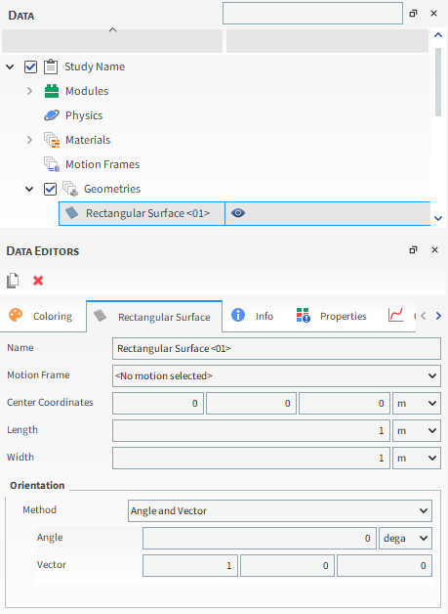Image resolution: width=448 pixels, height=614 pixels.
Task: Expand the Modules tree node
Action: (29, 91)
